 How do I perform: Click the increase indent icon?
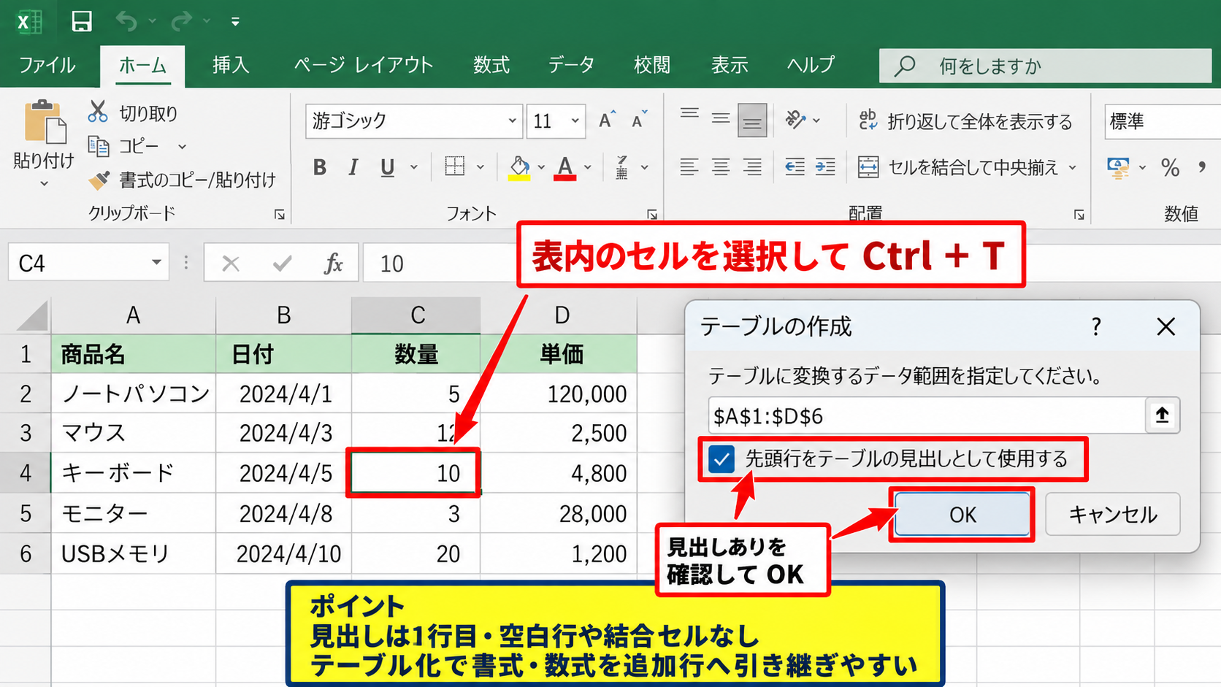825,167
